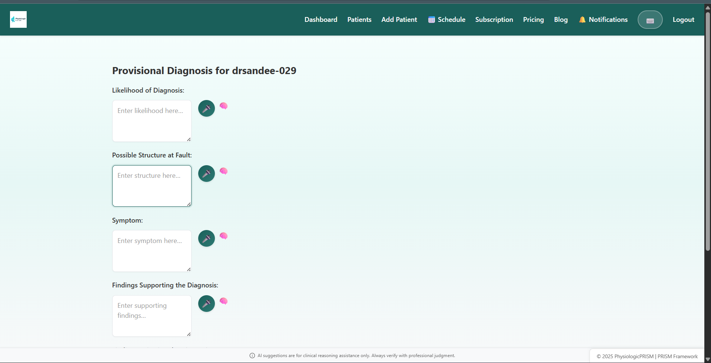
Task: Click the info icon in the footer disclaimer
Action: [x=252, y=355]
